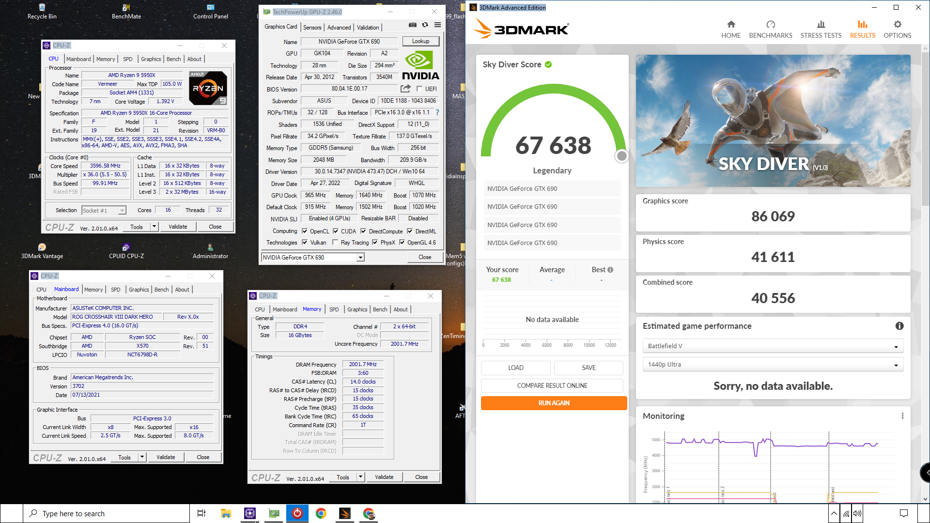This screenshot has width=930, height=523.
Task: Click bus interface question mark icon
Action: [x=437, y=112]
